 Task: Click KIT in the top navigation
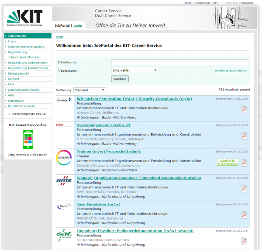pyautogui.click(x=216, y=3)
